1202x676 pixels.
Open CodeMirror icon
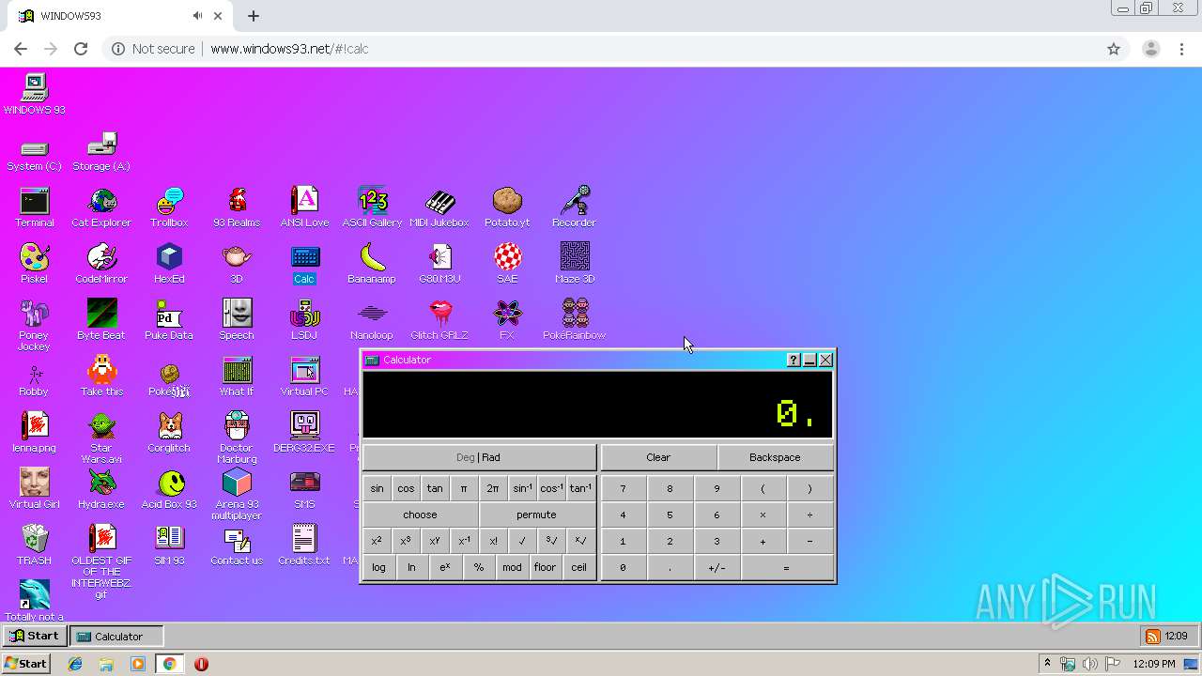[x=101, y=264]
